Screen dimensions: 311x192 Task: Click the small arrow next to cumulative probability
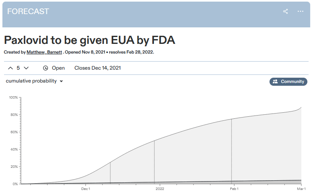61,81
